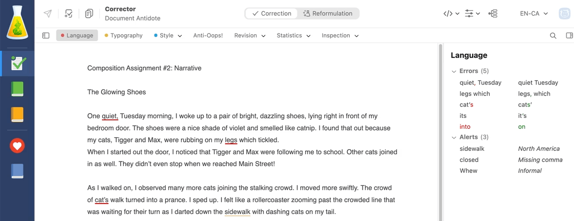Open search with the magnifying glass
This screenshot has width=574, height=221.
pyautogui.click(x=553, y=36)
